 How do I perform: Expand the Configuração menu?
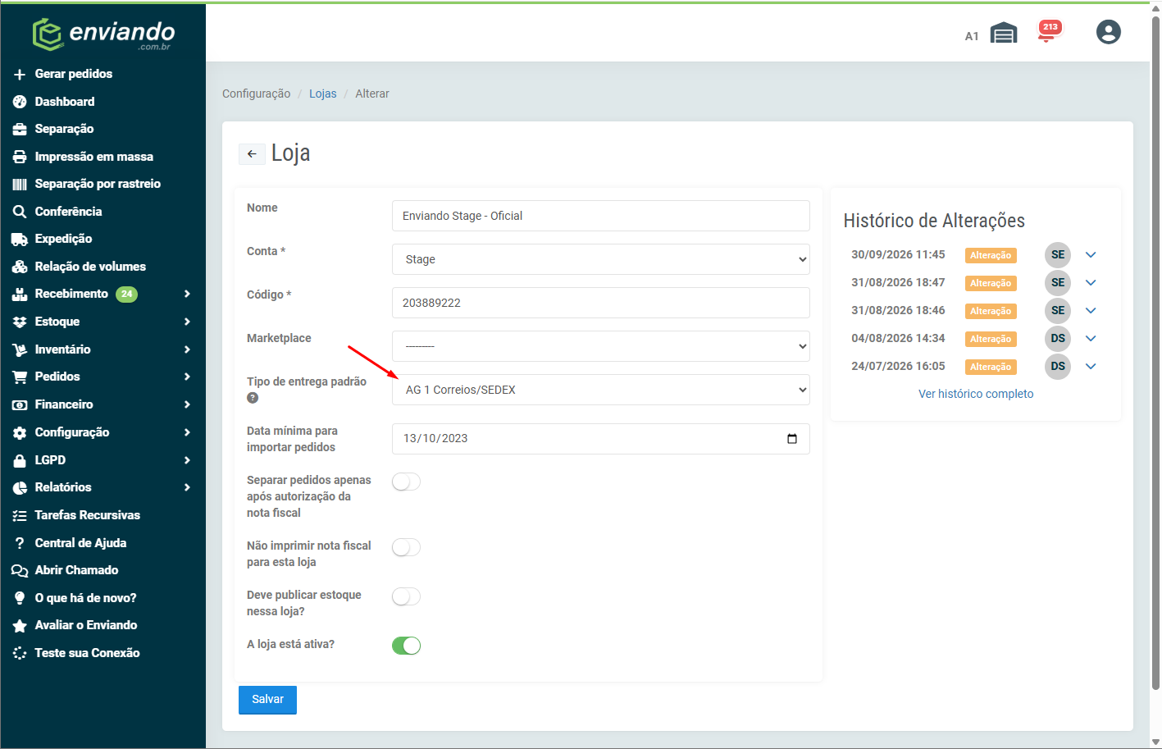[x=103, y=432]
